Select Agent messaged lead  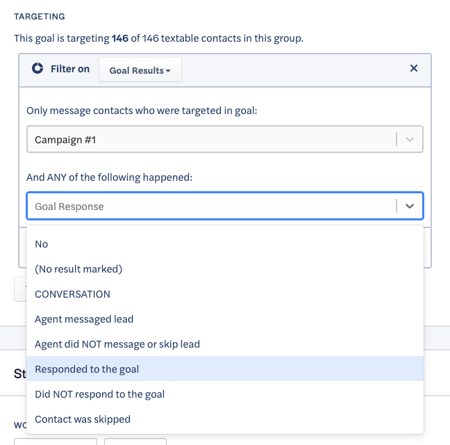84,319
